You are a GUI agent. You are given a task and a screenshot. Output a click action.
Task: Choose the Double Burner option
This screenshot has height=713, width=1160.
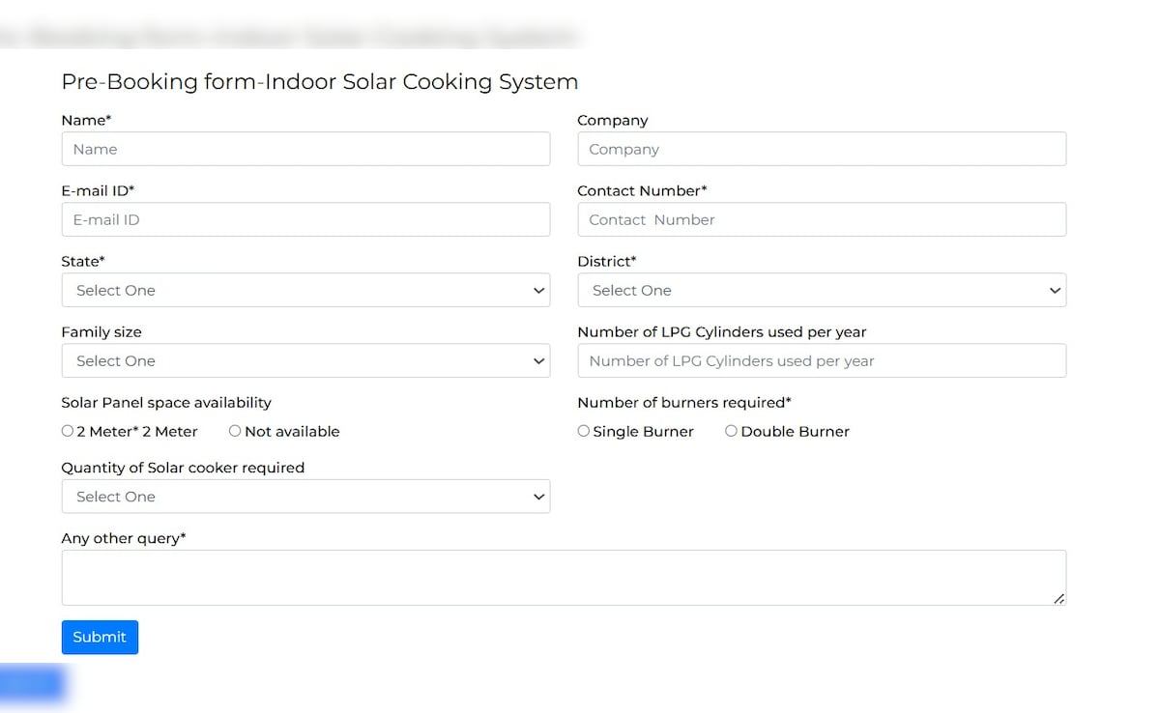[731, 431]
